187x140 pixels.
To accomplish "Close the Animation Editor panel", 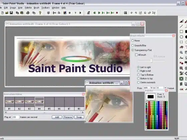I will click(x=83, y=94).
